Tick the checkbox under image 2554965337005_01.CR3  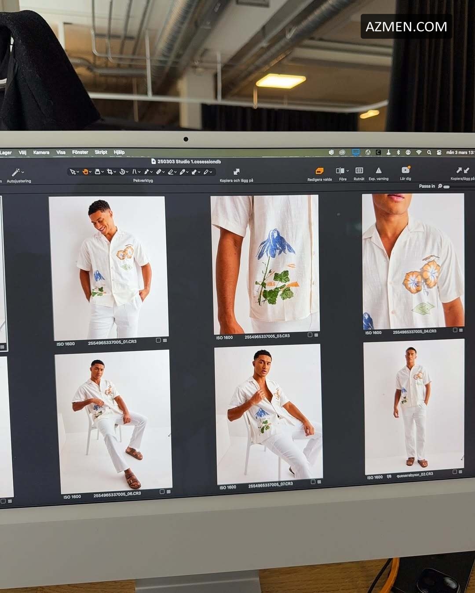(158, 340)
